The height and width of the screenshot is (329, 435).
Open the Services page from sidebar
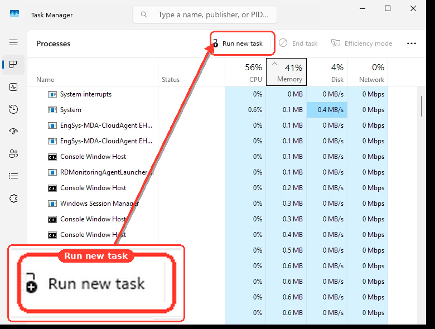coord(13,199)
